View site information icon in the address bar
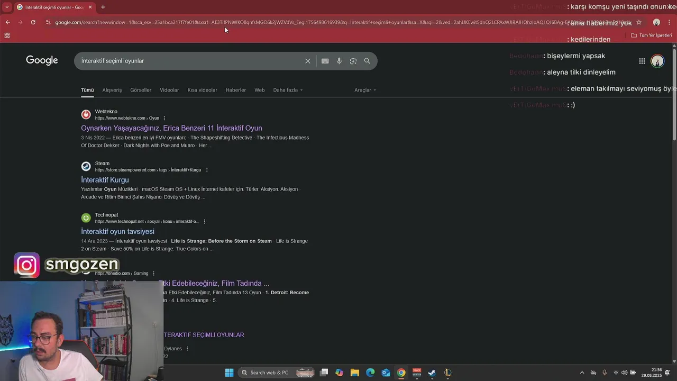 [48, 22]
